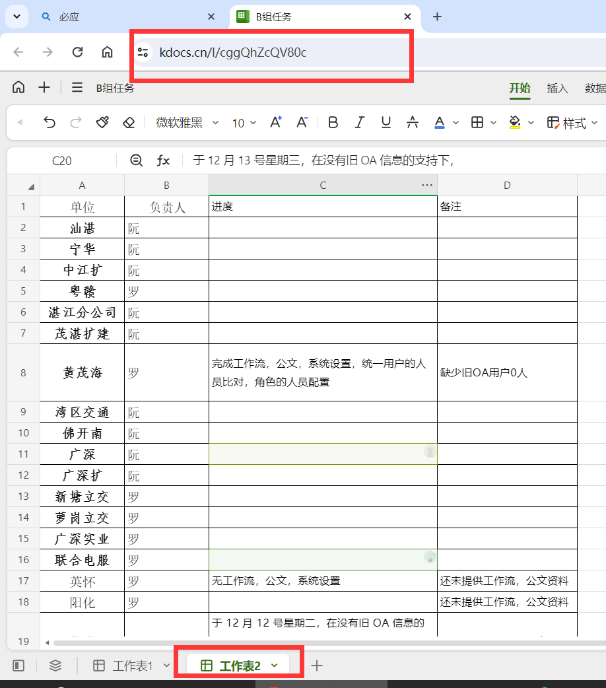Click the collaborator avatar in row 11
The image size is (606, 688).
point(430,451)
